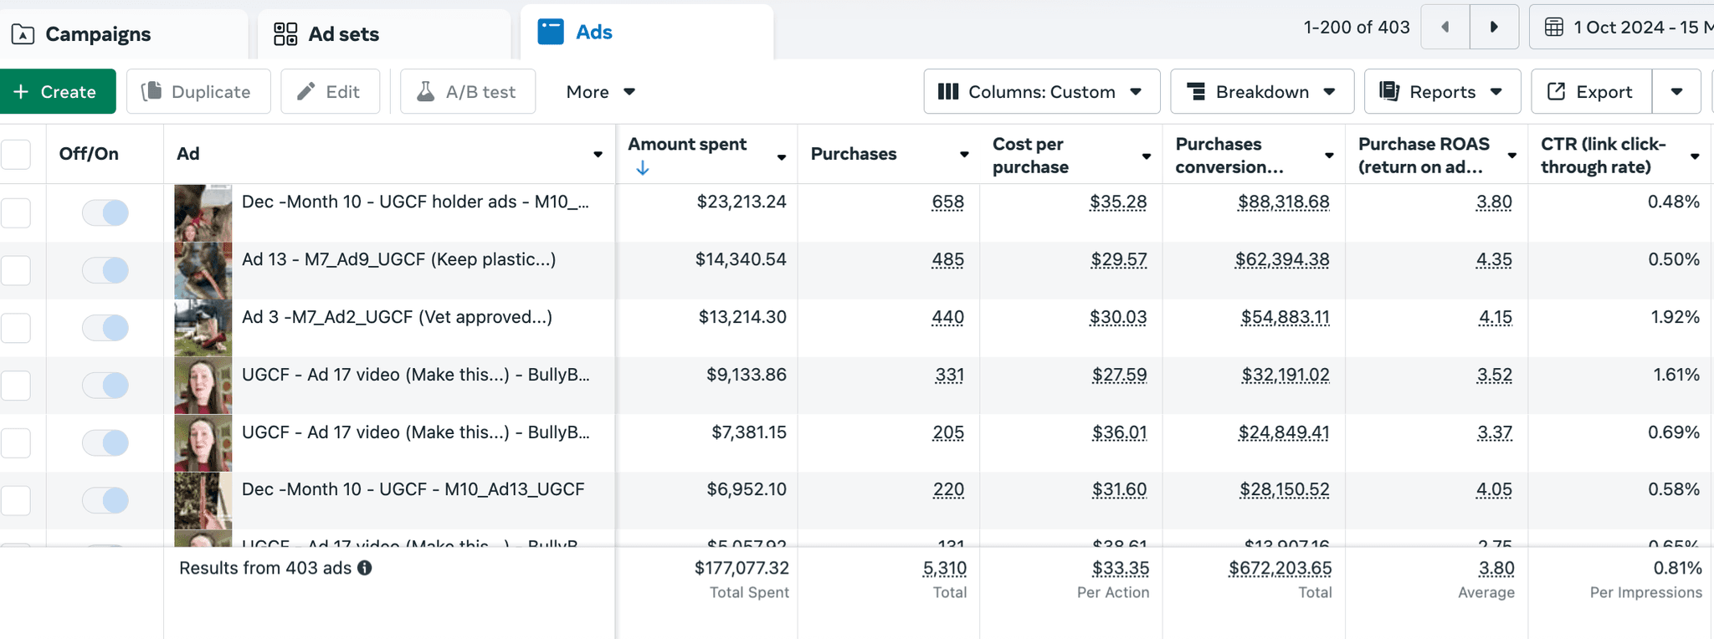Open Purchases conversion column dropdown arrow

pyautogui.click(x=1329, y=156)
